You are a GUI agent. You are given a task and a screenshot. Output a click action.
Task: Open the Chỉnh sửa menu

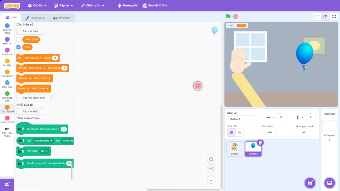(x=93, y=6)
